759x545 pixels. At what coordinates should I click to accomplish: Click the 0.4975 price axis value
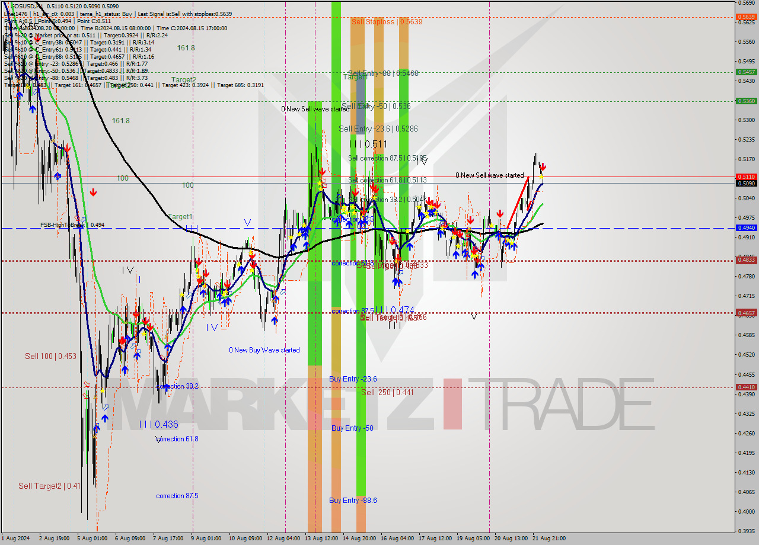(746, 217)
